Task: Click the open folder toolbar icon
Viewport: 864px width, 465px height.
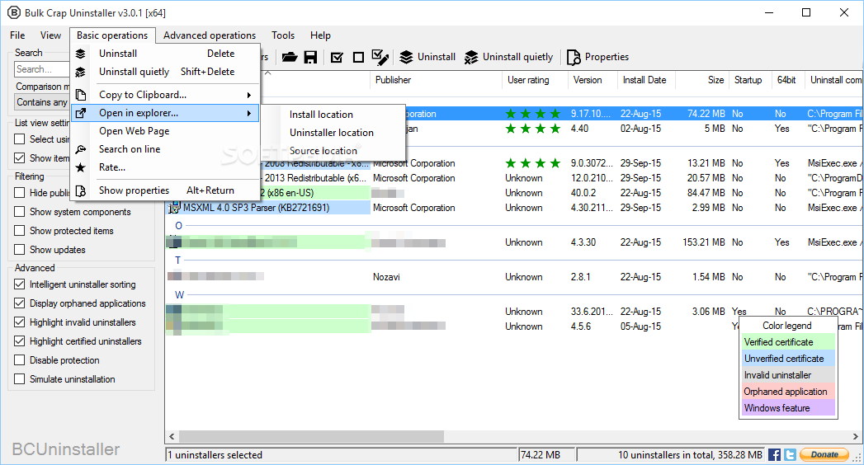Action: click(x=290, y=57)
